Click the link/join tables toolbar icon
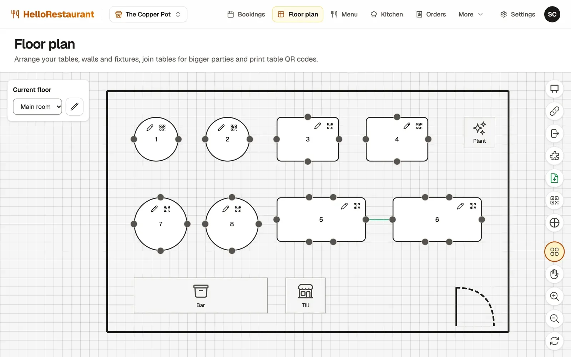This screenshot has width=571, height=357. [554, 111]
